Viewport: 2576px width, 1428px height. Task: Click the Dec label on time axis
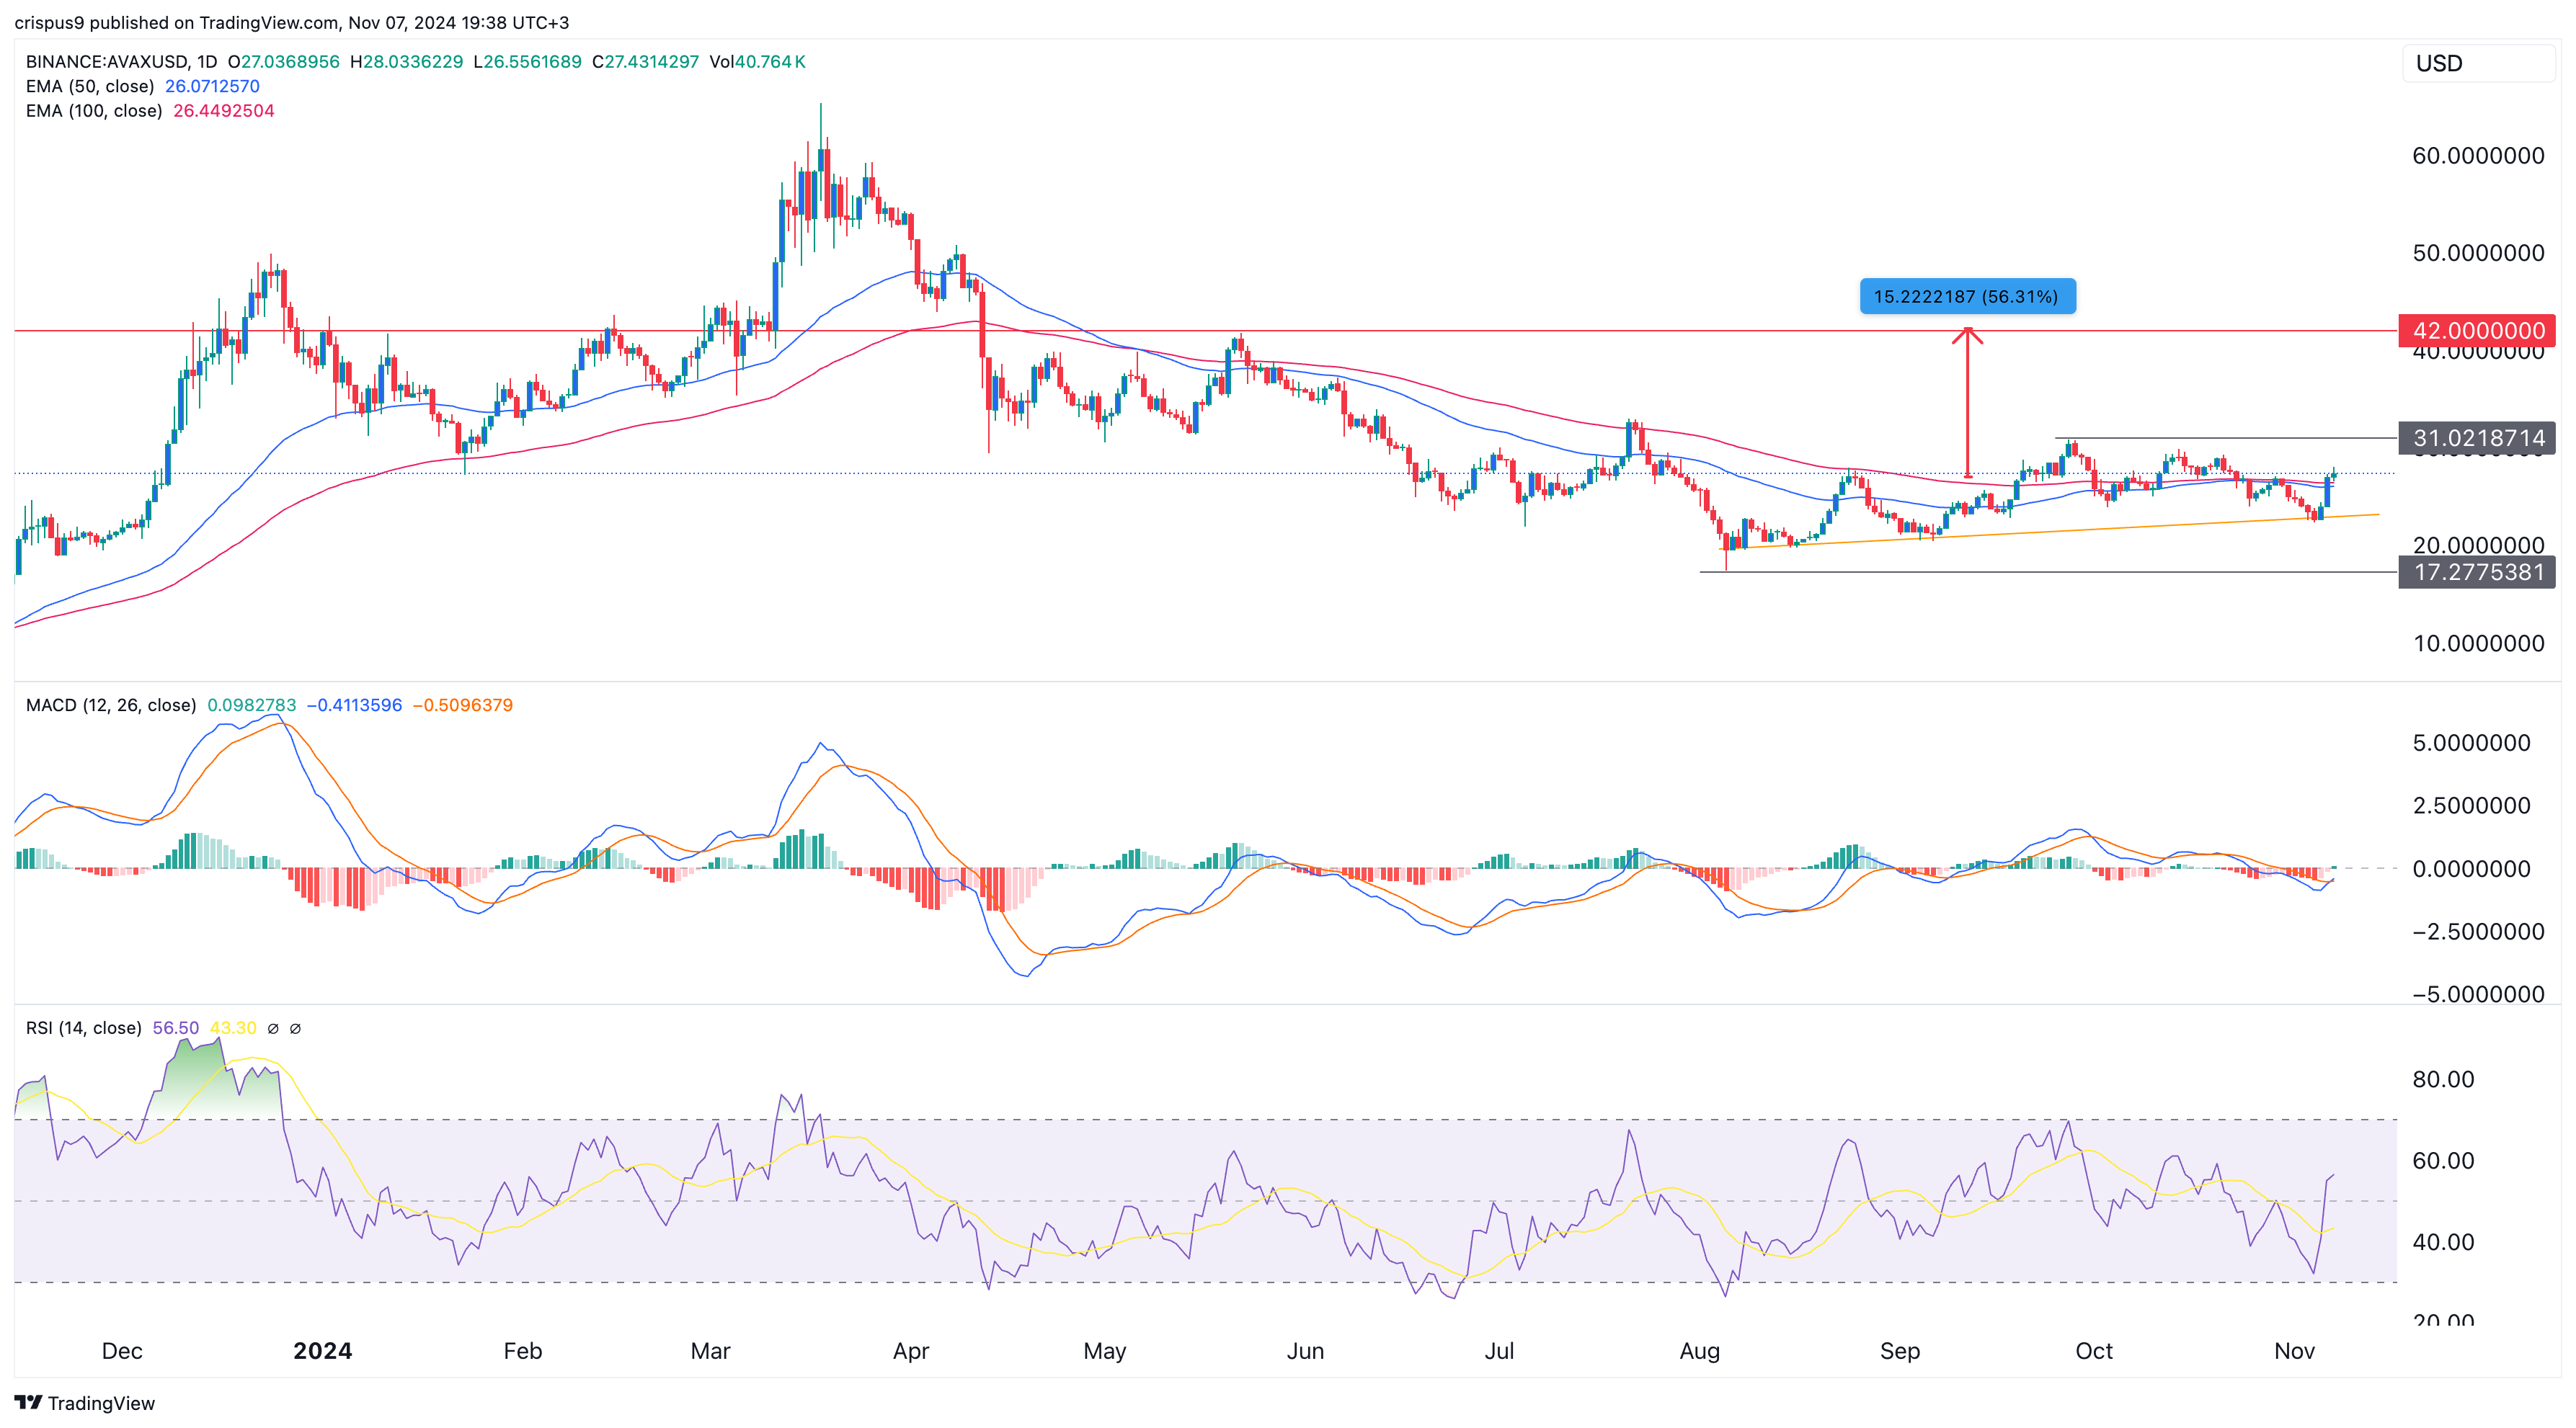click(x=122, y=1351)
